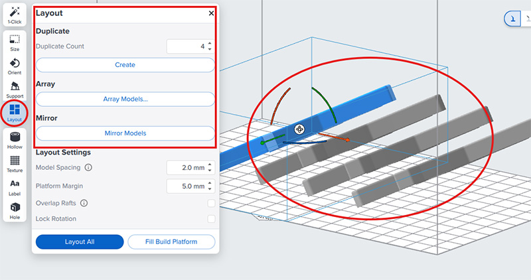Viewport: 531px width, 280px height.
Task: Open the Hollow tool
Action: coord(15,141)
